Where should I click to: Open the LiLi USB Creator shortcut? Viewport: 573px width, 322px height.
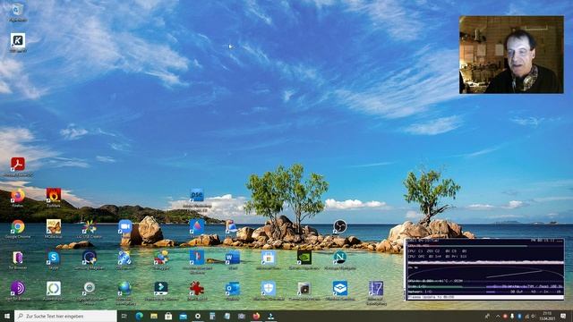[x=90, y=226]
